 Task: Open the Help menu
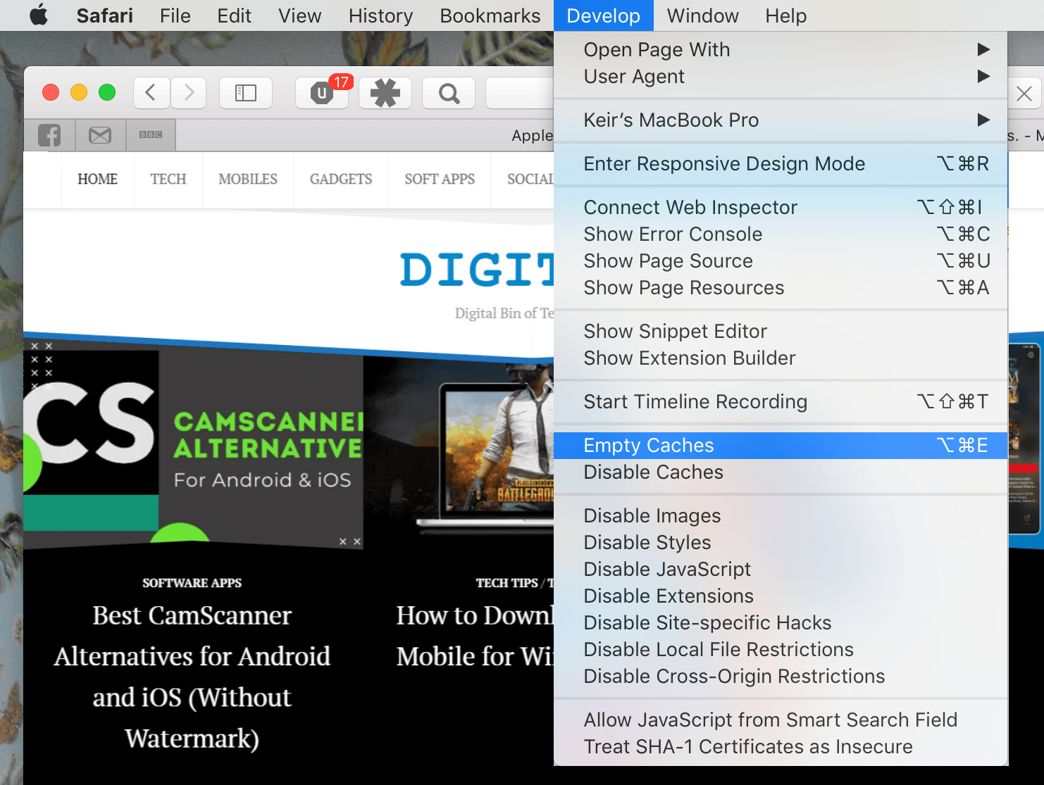pyautogui.click(x=785, y=15)
